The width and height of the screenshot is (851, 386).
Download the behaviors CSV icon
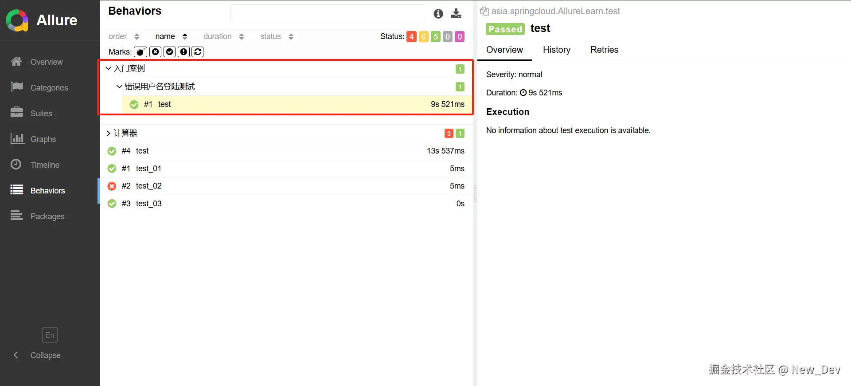pos(456,13)
